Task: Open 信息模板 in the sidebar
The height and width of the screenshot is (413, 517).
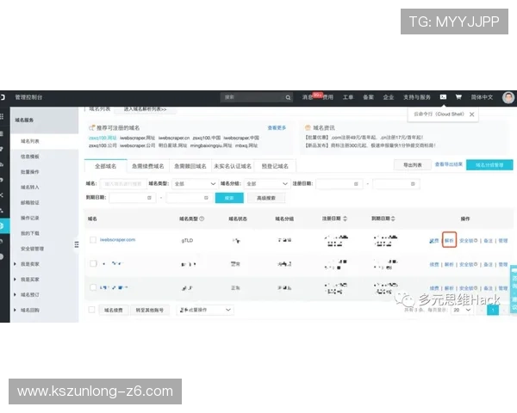Action: point(30,157)
